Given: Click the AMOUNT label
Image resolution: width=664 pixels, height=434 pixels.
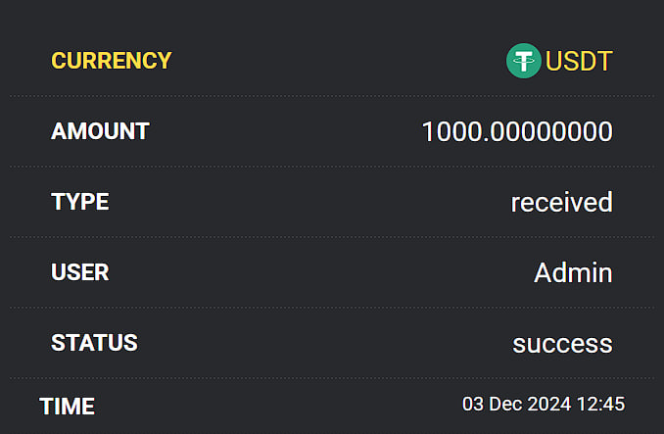Looking at the screenshot, I should pyautogui.click(x=100, y=131).
